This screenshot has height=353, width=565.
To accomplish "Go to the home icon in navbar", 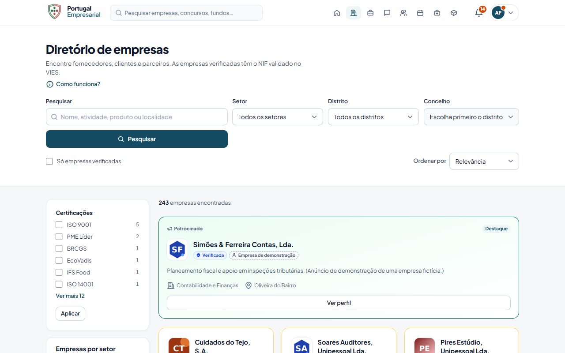I will [337, 13].
